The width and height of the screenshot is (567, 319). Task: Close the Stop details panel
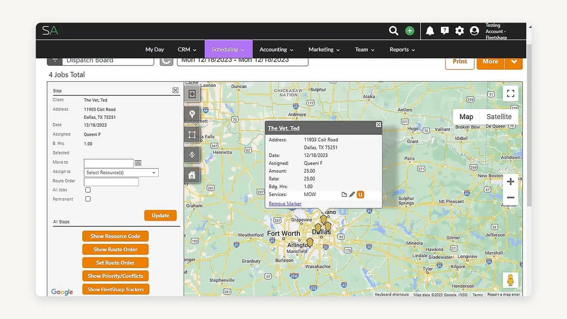click(x=175, y=90)
